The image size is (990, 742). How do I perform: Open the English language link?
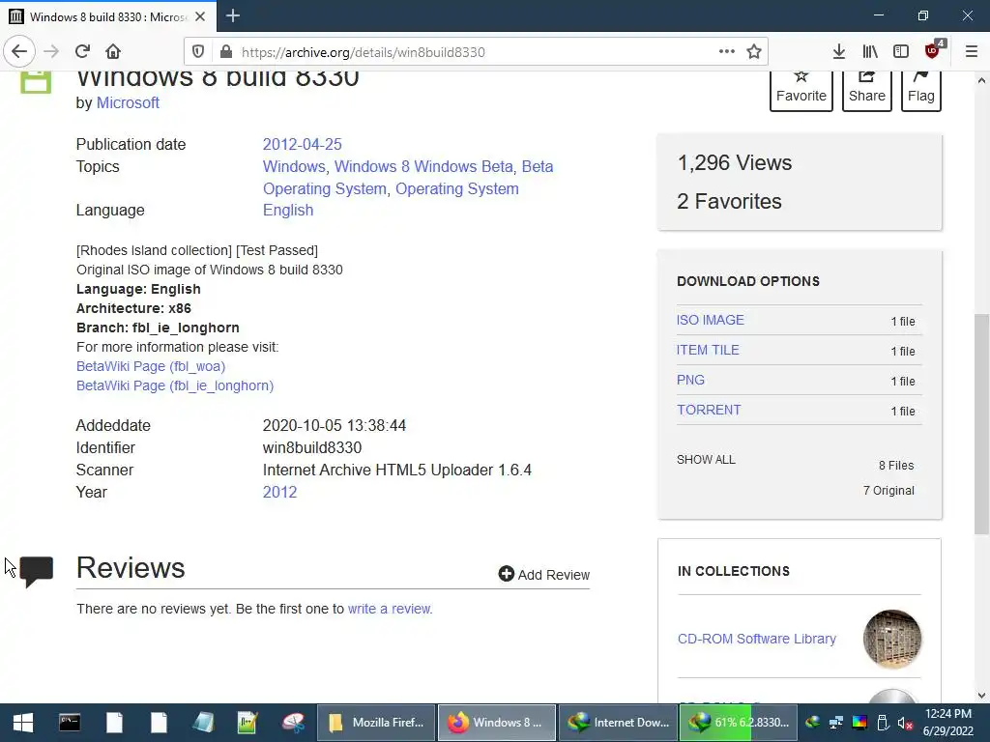click(x=288, y=210)
